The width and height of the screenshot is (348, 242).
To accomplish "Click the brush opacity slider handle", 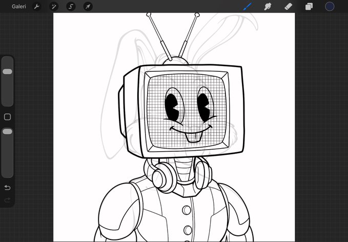I will [7, 132].
